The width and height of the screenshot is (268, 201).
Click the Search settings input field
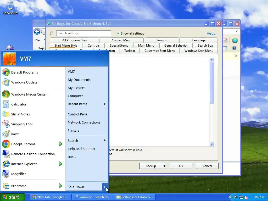tap(83, 33)
